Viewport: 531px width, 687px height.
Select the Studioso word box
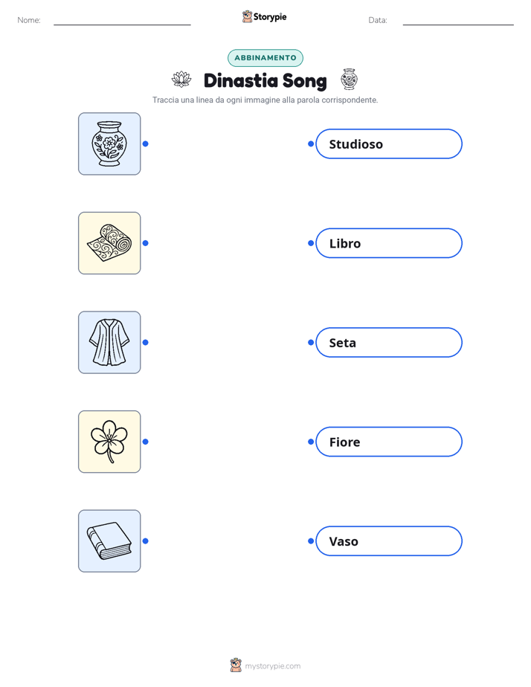pos(389,143)
